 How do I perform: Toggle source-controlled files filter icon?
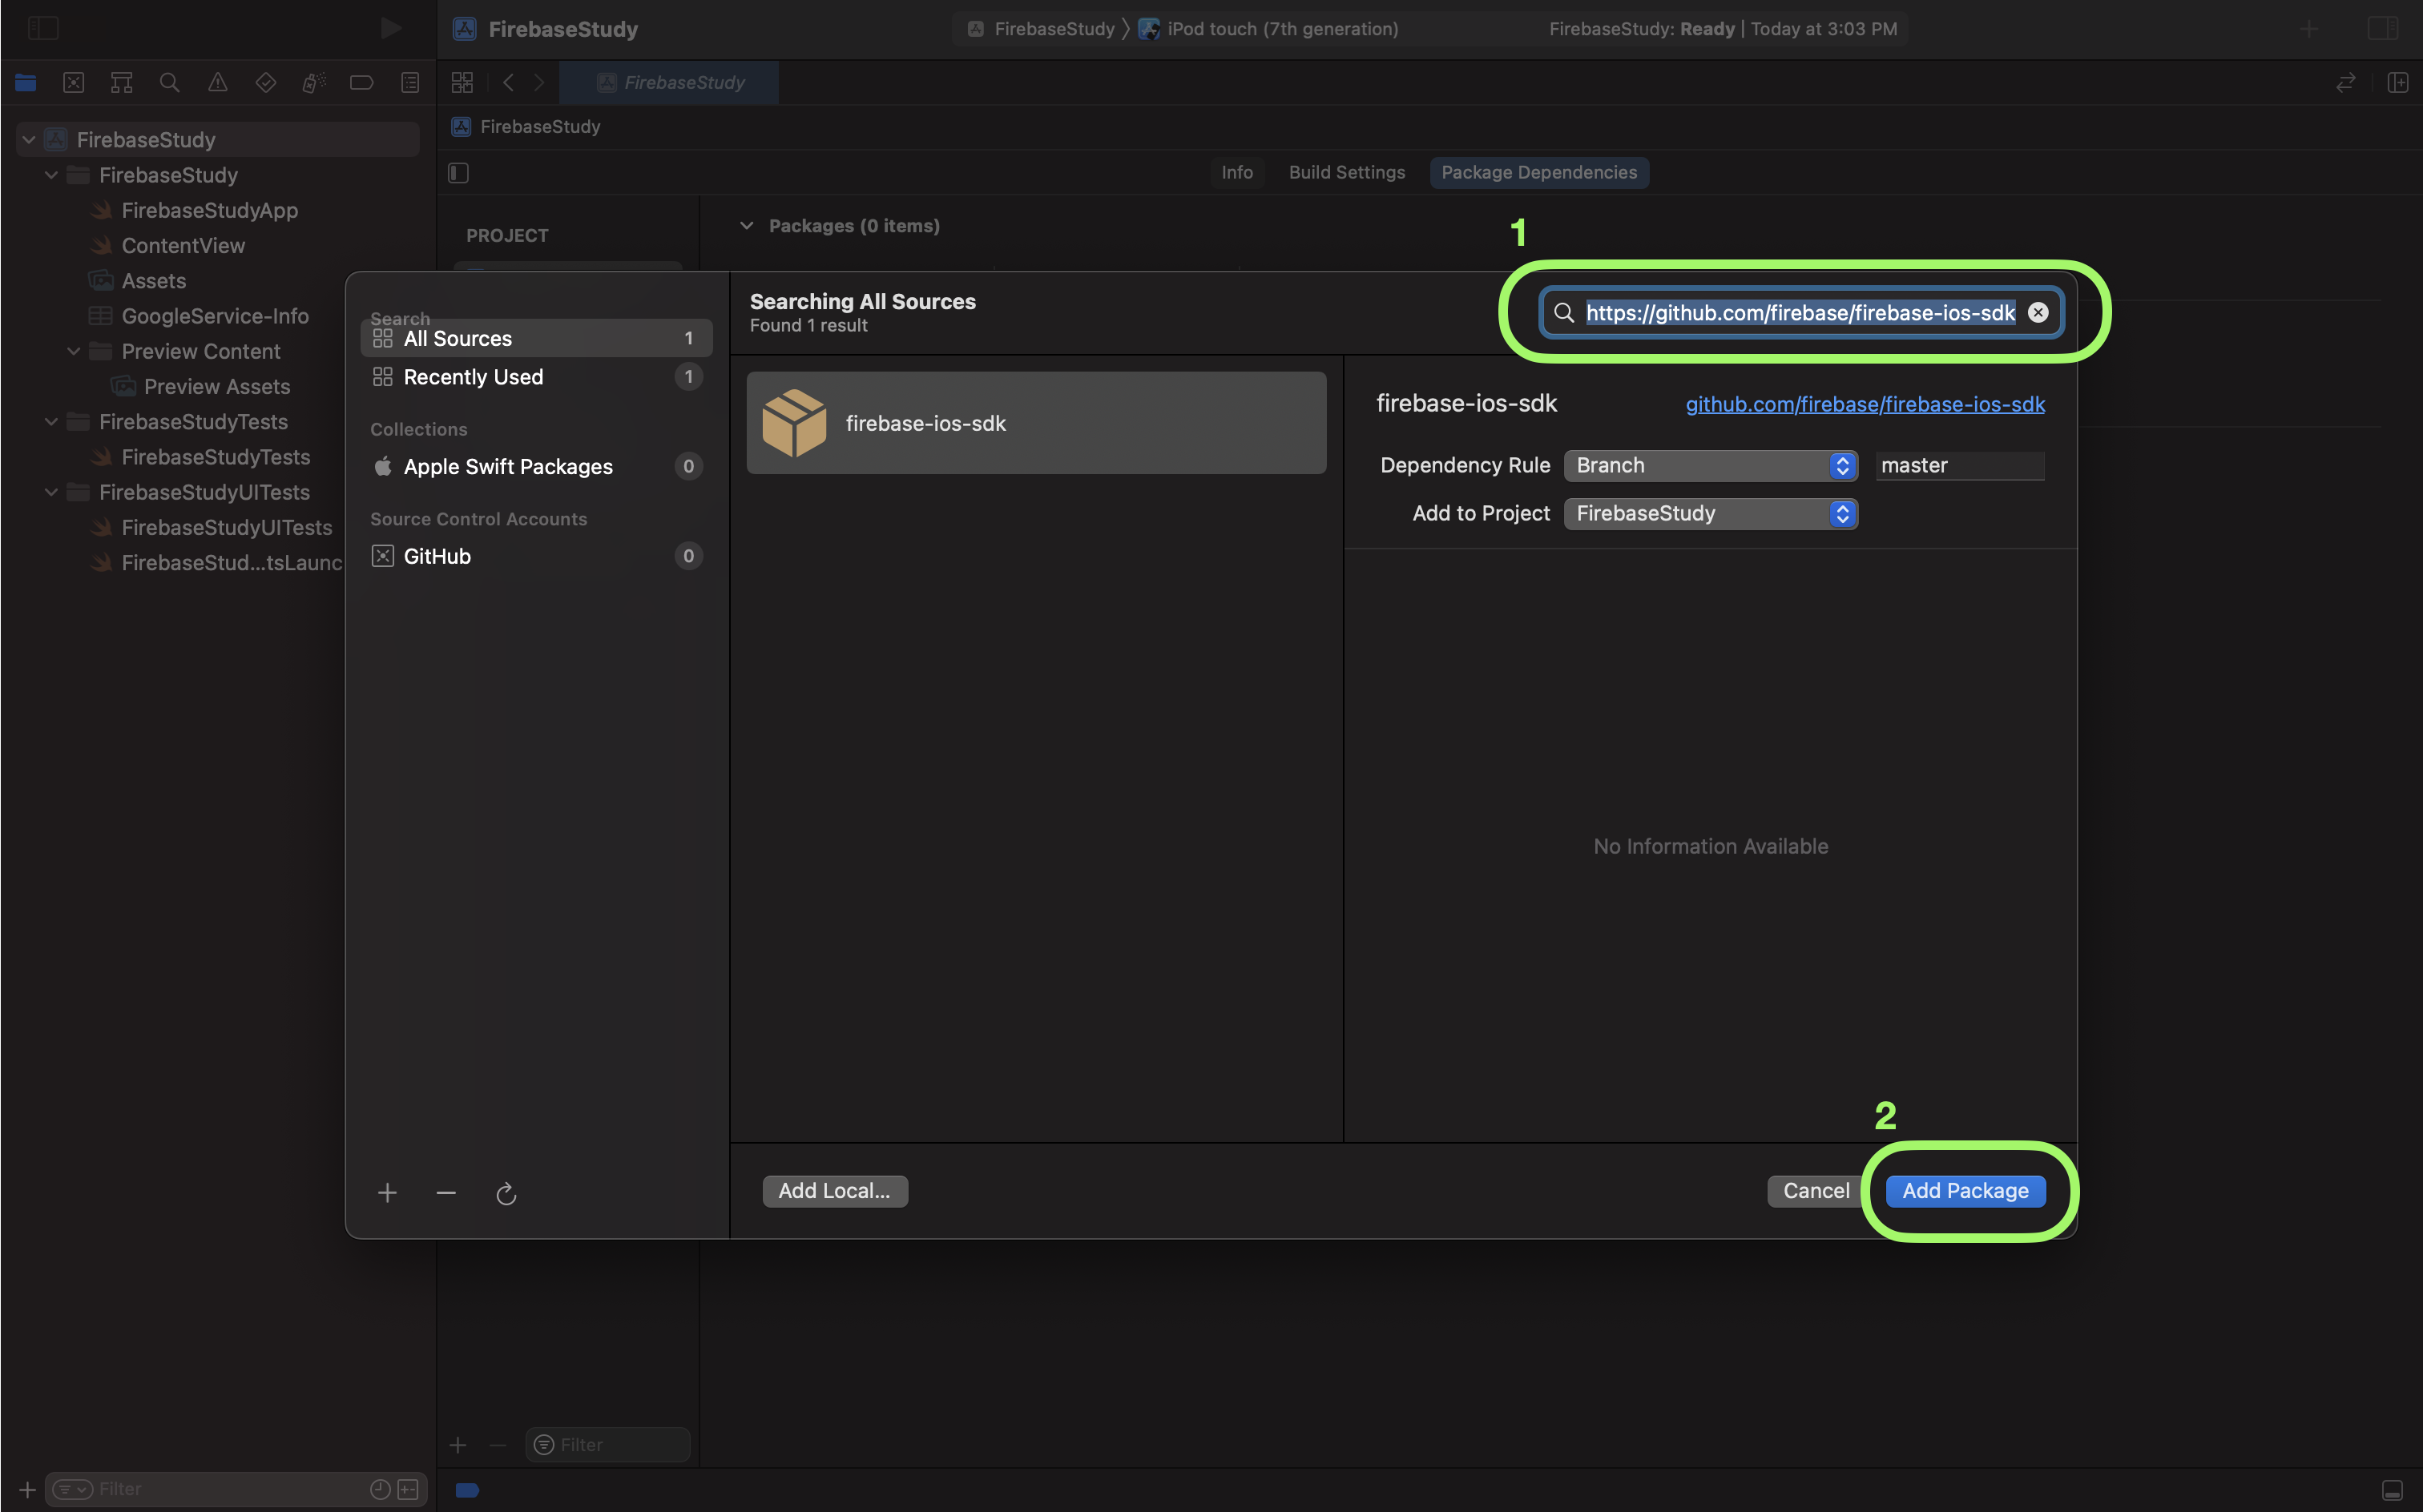pyautogui.click(x=408, y=1490)
